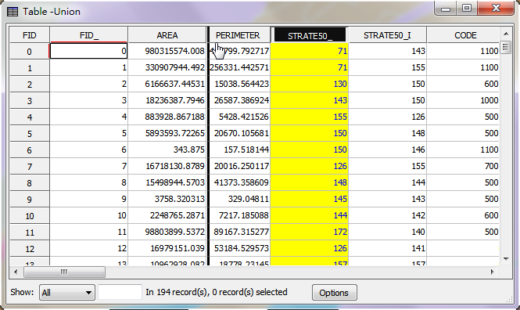The width and height of the screenshot is (520, 310).
Task: Select the FID column header
Action: point(30,35)
